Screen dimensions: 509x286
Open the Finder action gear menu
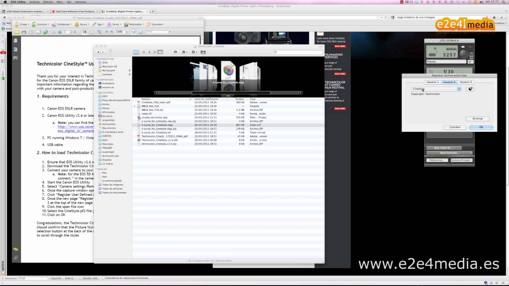pyautogui.click(x=185, y=52)
